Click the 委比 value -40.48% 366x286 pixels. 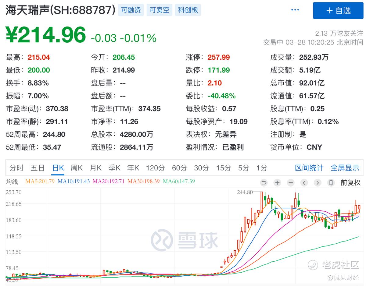(222, 96)
